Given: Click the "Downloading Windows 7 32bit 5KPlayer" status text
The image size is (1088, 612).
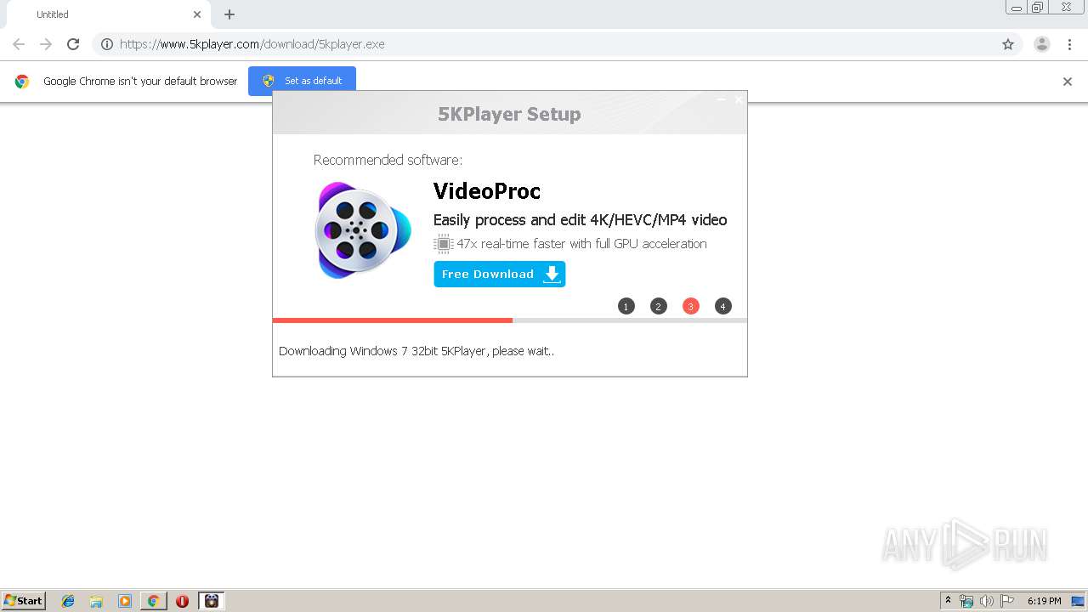Looking at the screenshot, I should 416,351.
